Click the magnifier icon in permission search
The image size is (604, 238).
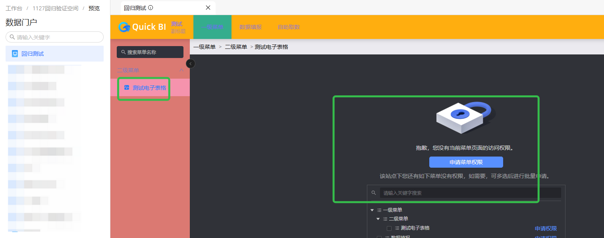(374, 193)
